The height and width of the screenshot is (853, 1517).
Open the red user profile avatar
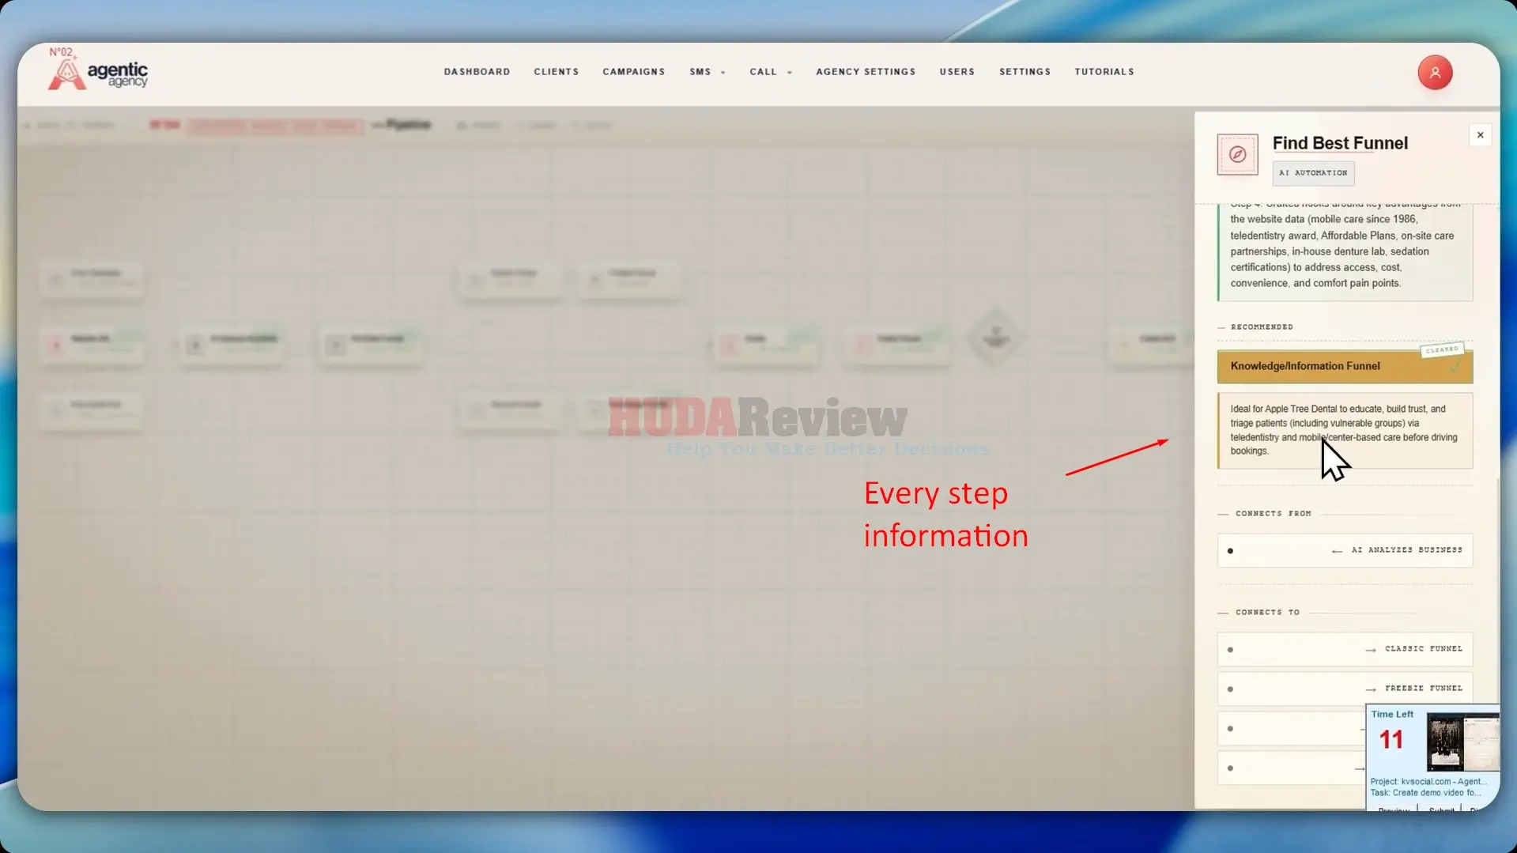[x=1435, y=73]
